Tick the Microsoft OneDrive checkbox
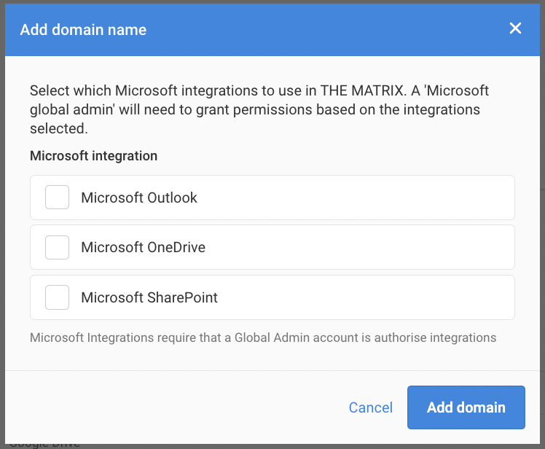 pyautogui.click(x=57, y=247)
